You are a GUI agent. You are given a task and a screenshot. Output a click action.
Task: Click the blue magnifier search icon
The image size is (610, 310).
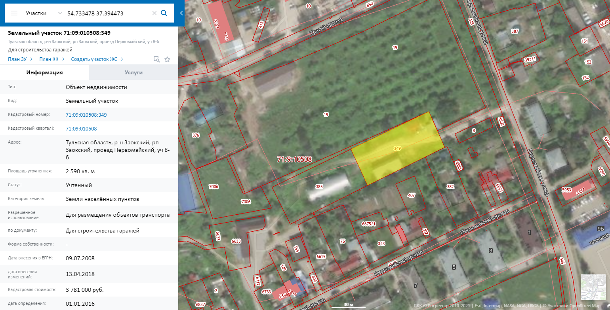(164, 13)
